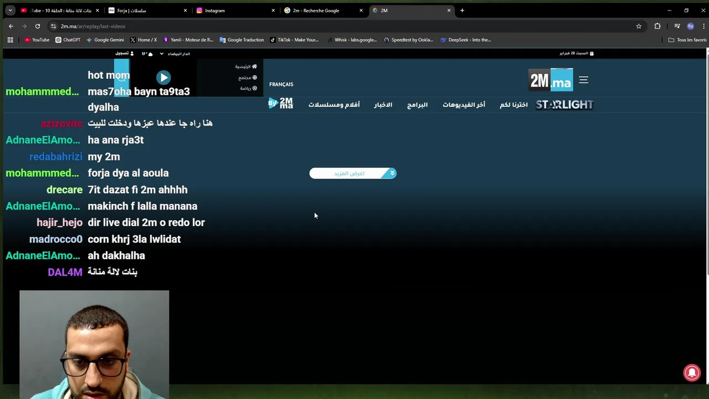Close the 2m - Recherche Google tab
709x399 pixels.
[x=361, y=11]
